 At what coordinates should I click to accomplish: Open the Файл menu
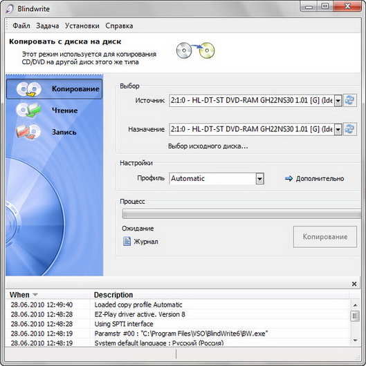click(21, 26)
